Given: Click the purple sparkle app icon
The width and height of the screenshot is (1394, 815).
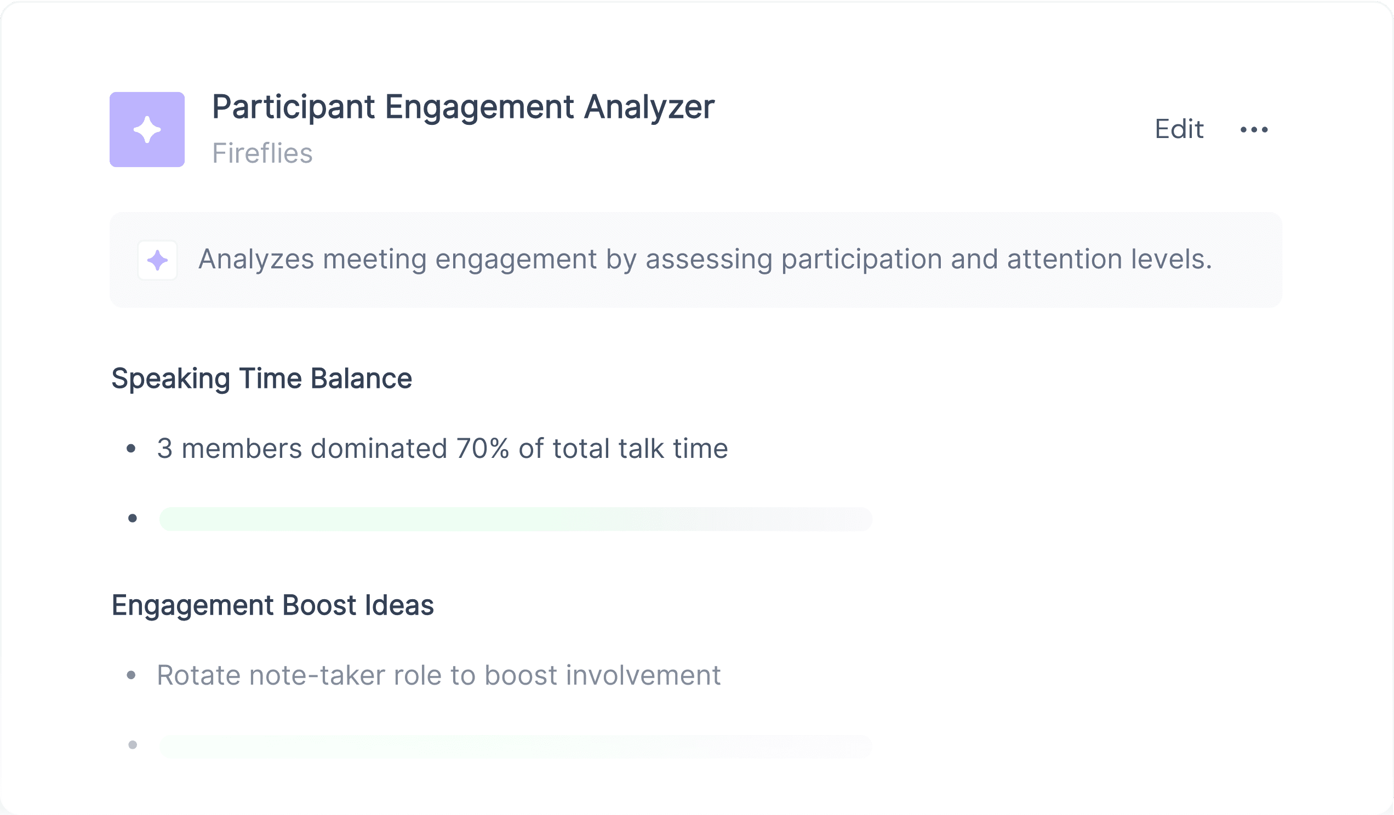Looking at the screenshot, I should tap(147, 129).
